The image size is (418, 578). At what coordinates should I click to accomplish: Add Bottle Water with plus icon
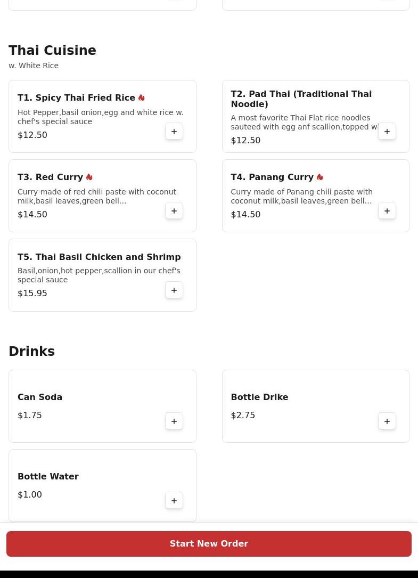pyautogui.click(x=174, y=501)
